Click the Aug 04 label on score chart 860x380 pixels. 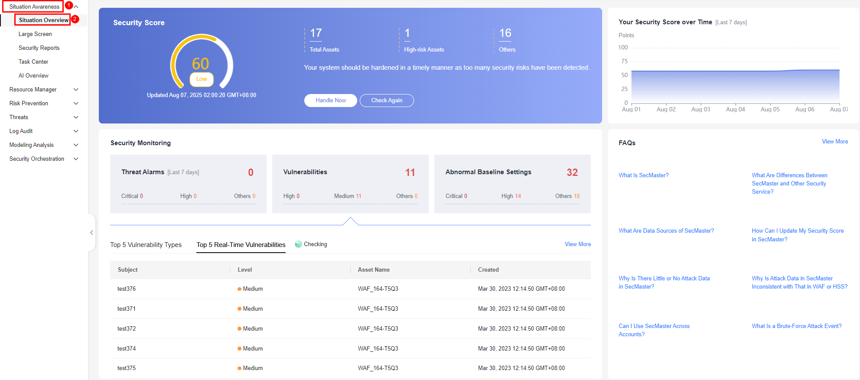[x=735, y=109]
